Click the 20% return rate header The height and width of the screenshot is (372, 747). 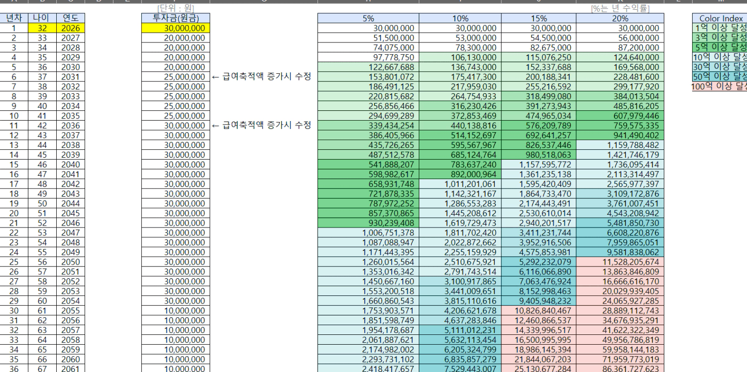click(620, 19)
